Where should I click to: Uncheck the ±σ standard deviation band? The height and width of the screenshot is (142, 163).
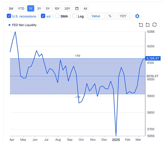(x=43, y=16)
